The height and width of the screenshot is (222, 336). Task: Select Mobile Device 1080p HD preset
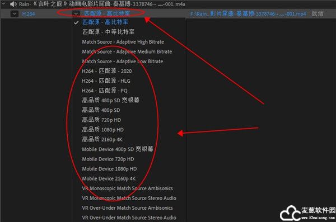(109, 169)
